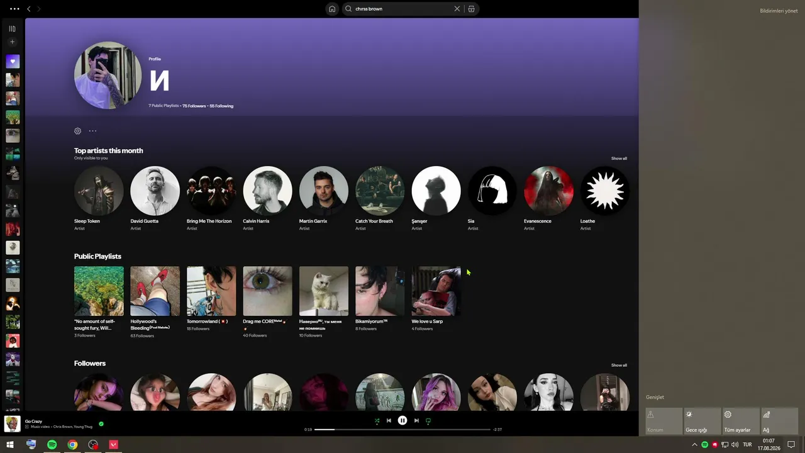
Task: Open the 75 Followers list
Action: tap(194, 106)
